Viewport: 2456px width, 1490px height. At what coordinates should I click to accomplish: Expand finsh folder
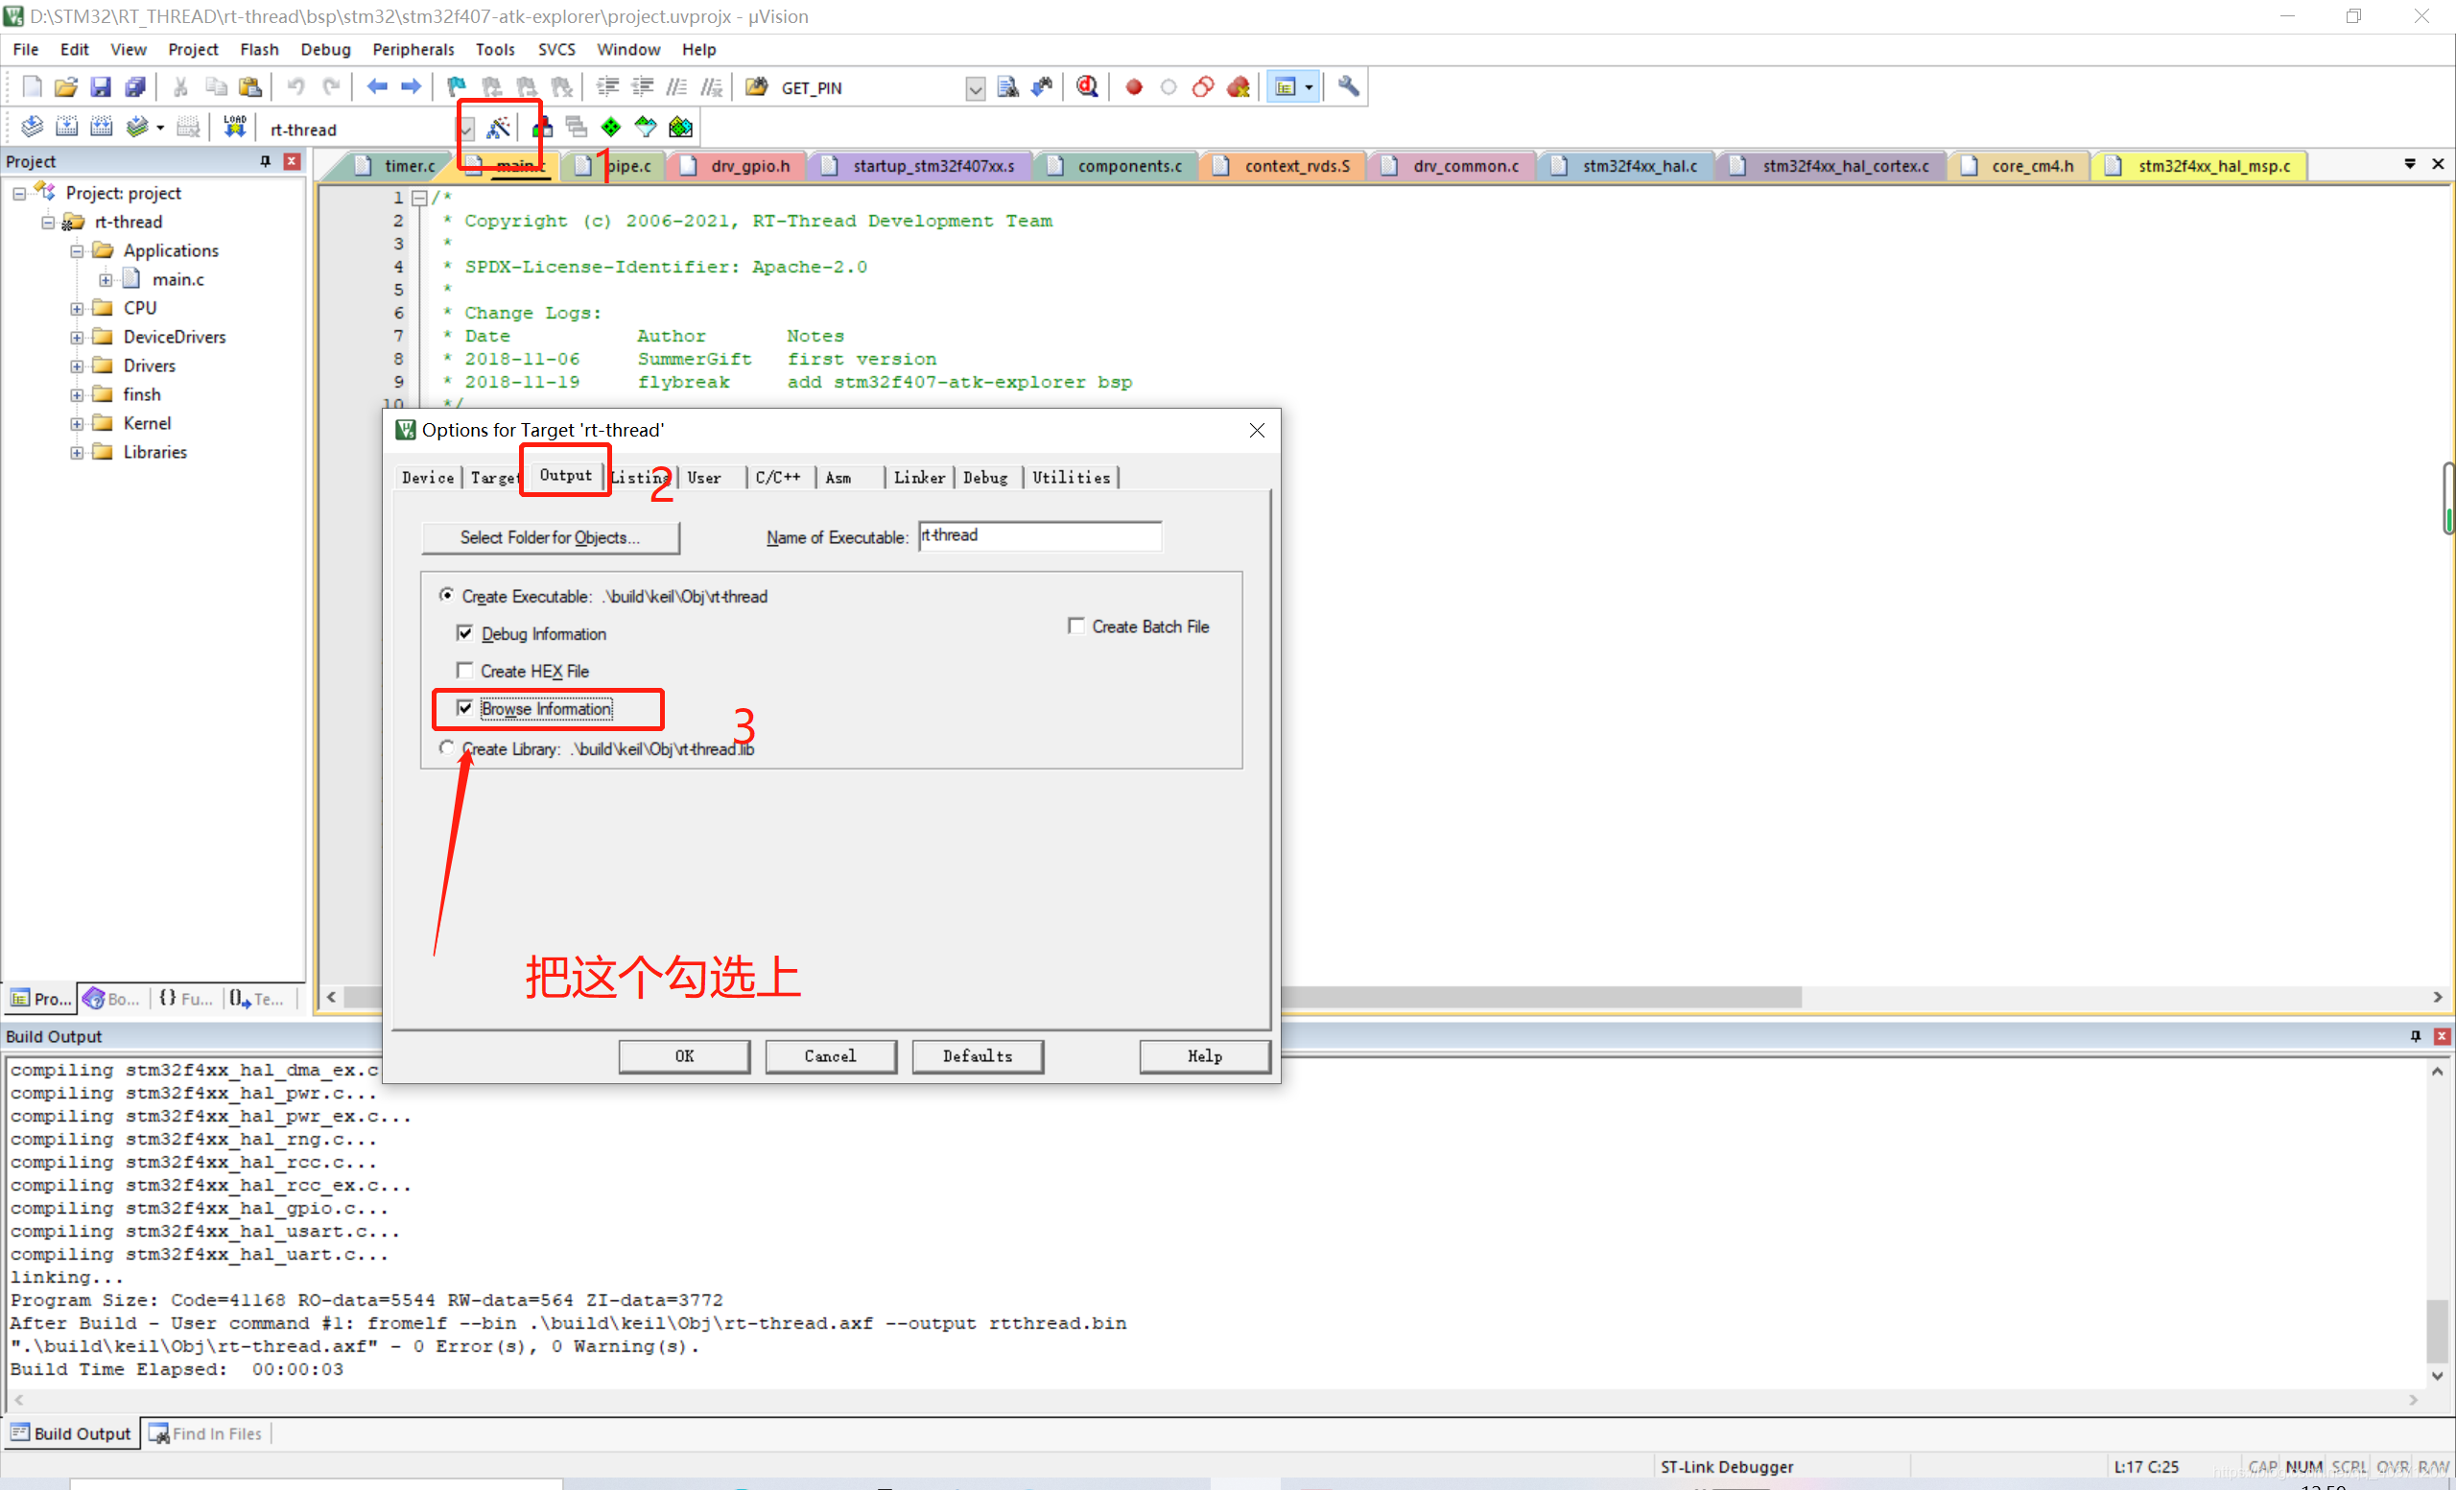(x=77, y=394)
